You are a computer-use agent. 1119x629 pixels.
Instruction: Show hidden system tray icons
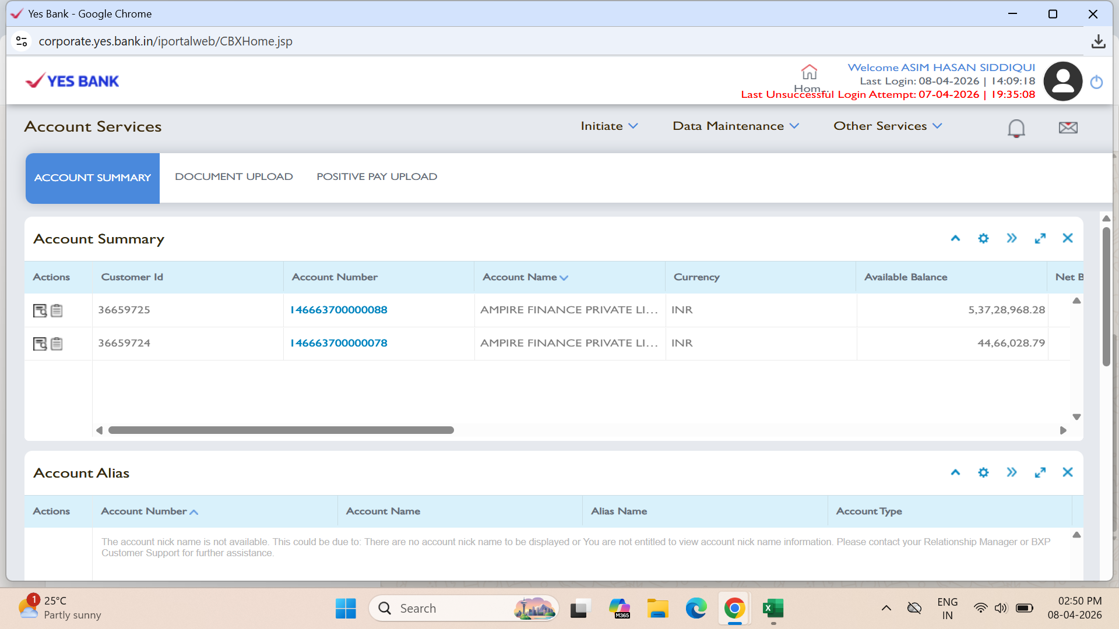[x=886, y=609]
